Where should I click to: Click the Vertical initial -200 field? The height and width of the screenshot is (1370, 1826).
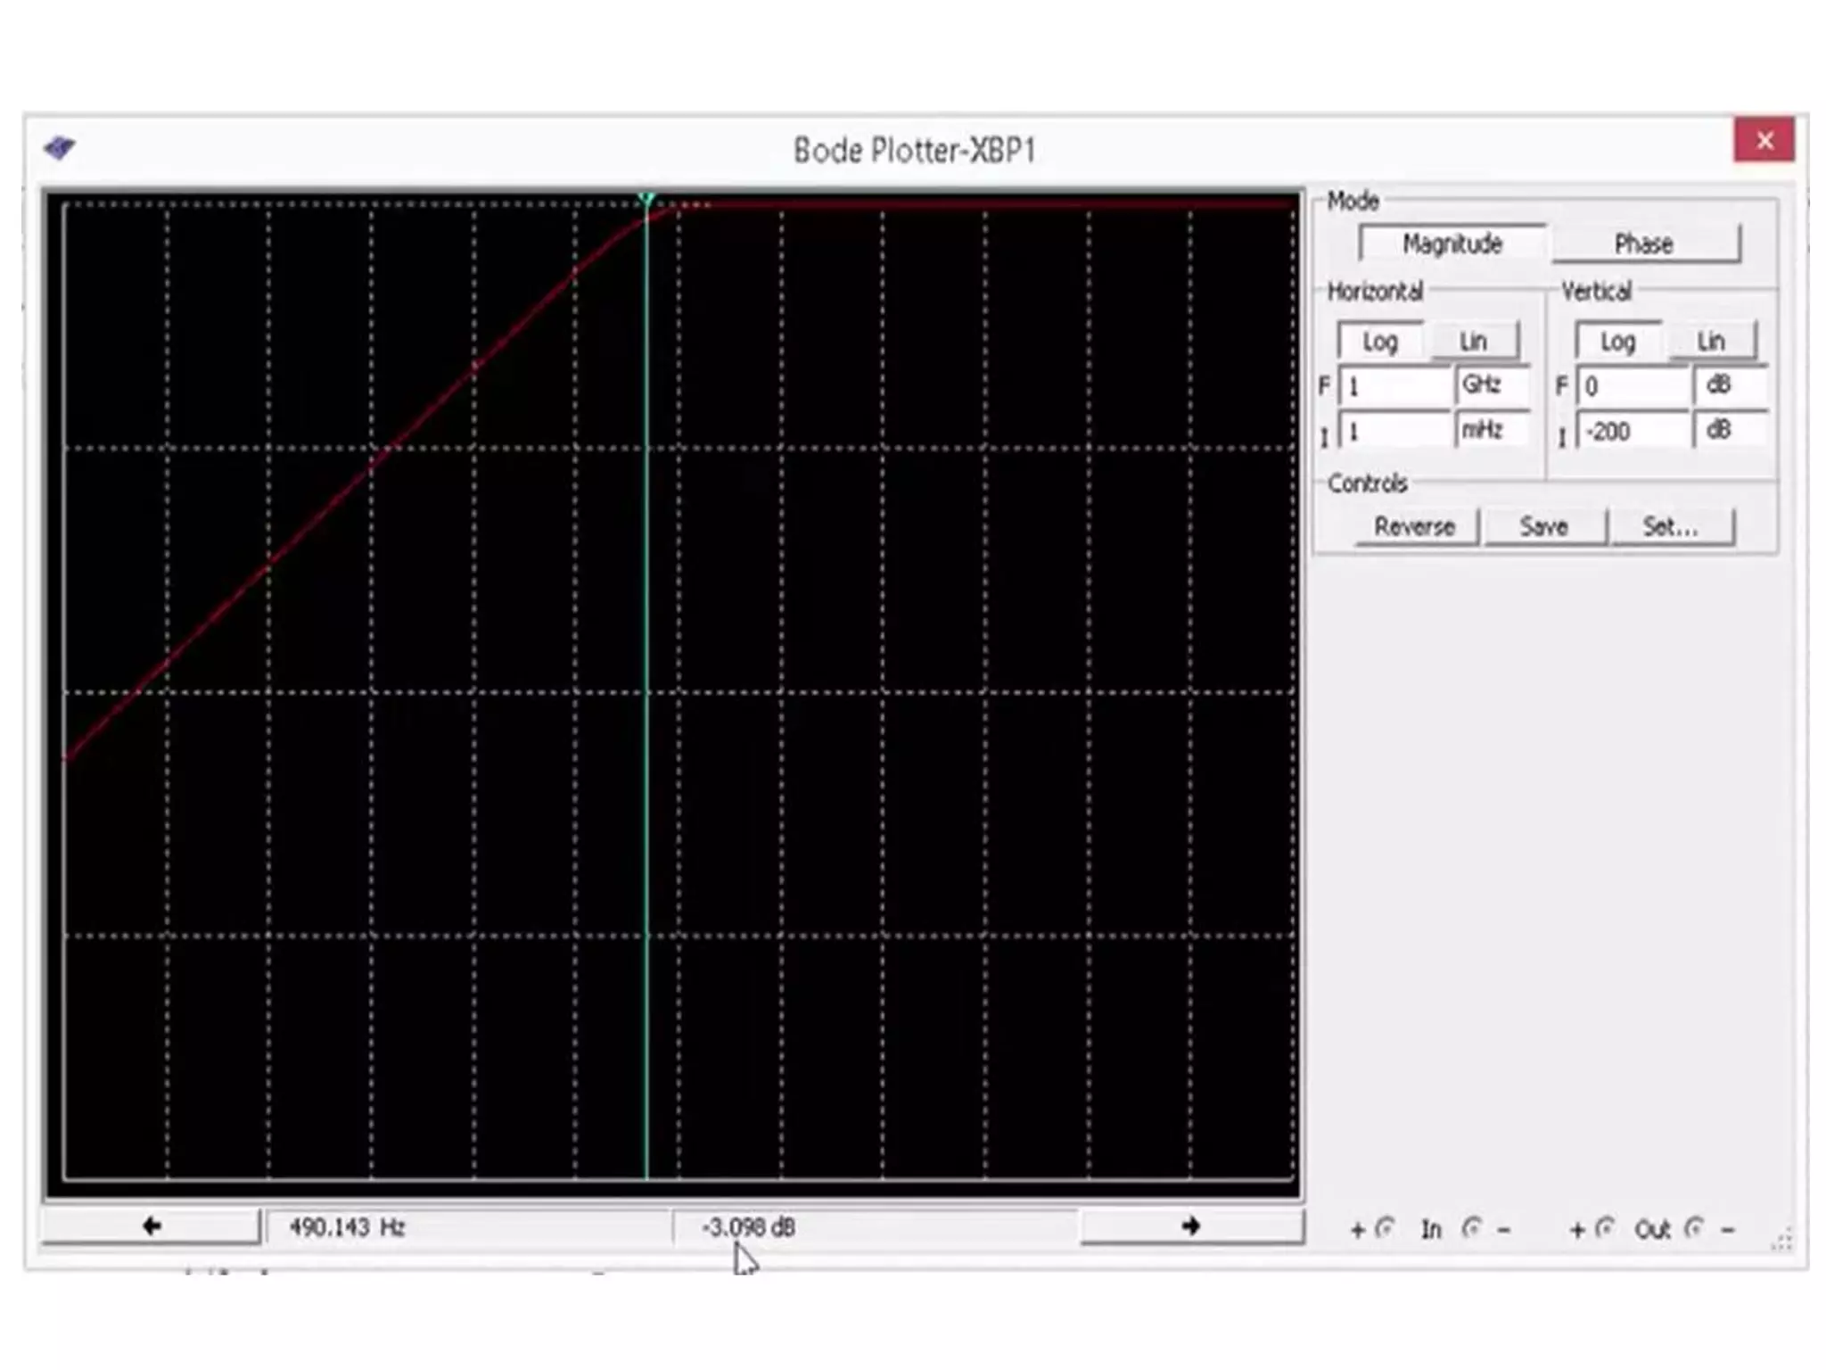pos(1632,432)
